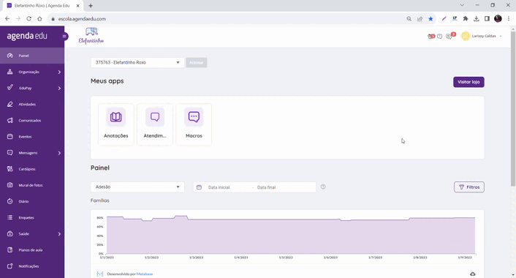This screenshot has width=516, height=278.
Task: Click the Data final field
Action: 266,187
